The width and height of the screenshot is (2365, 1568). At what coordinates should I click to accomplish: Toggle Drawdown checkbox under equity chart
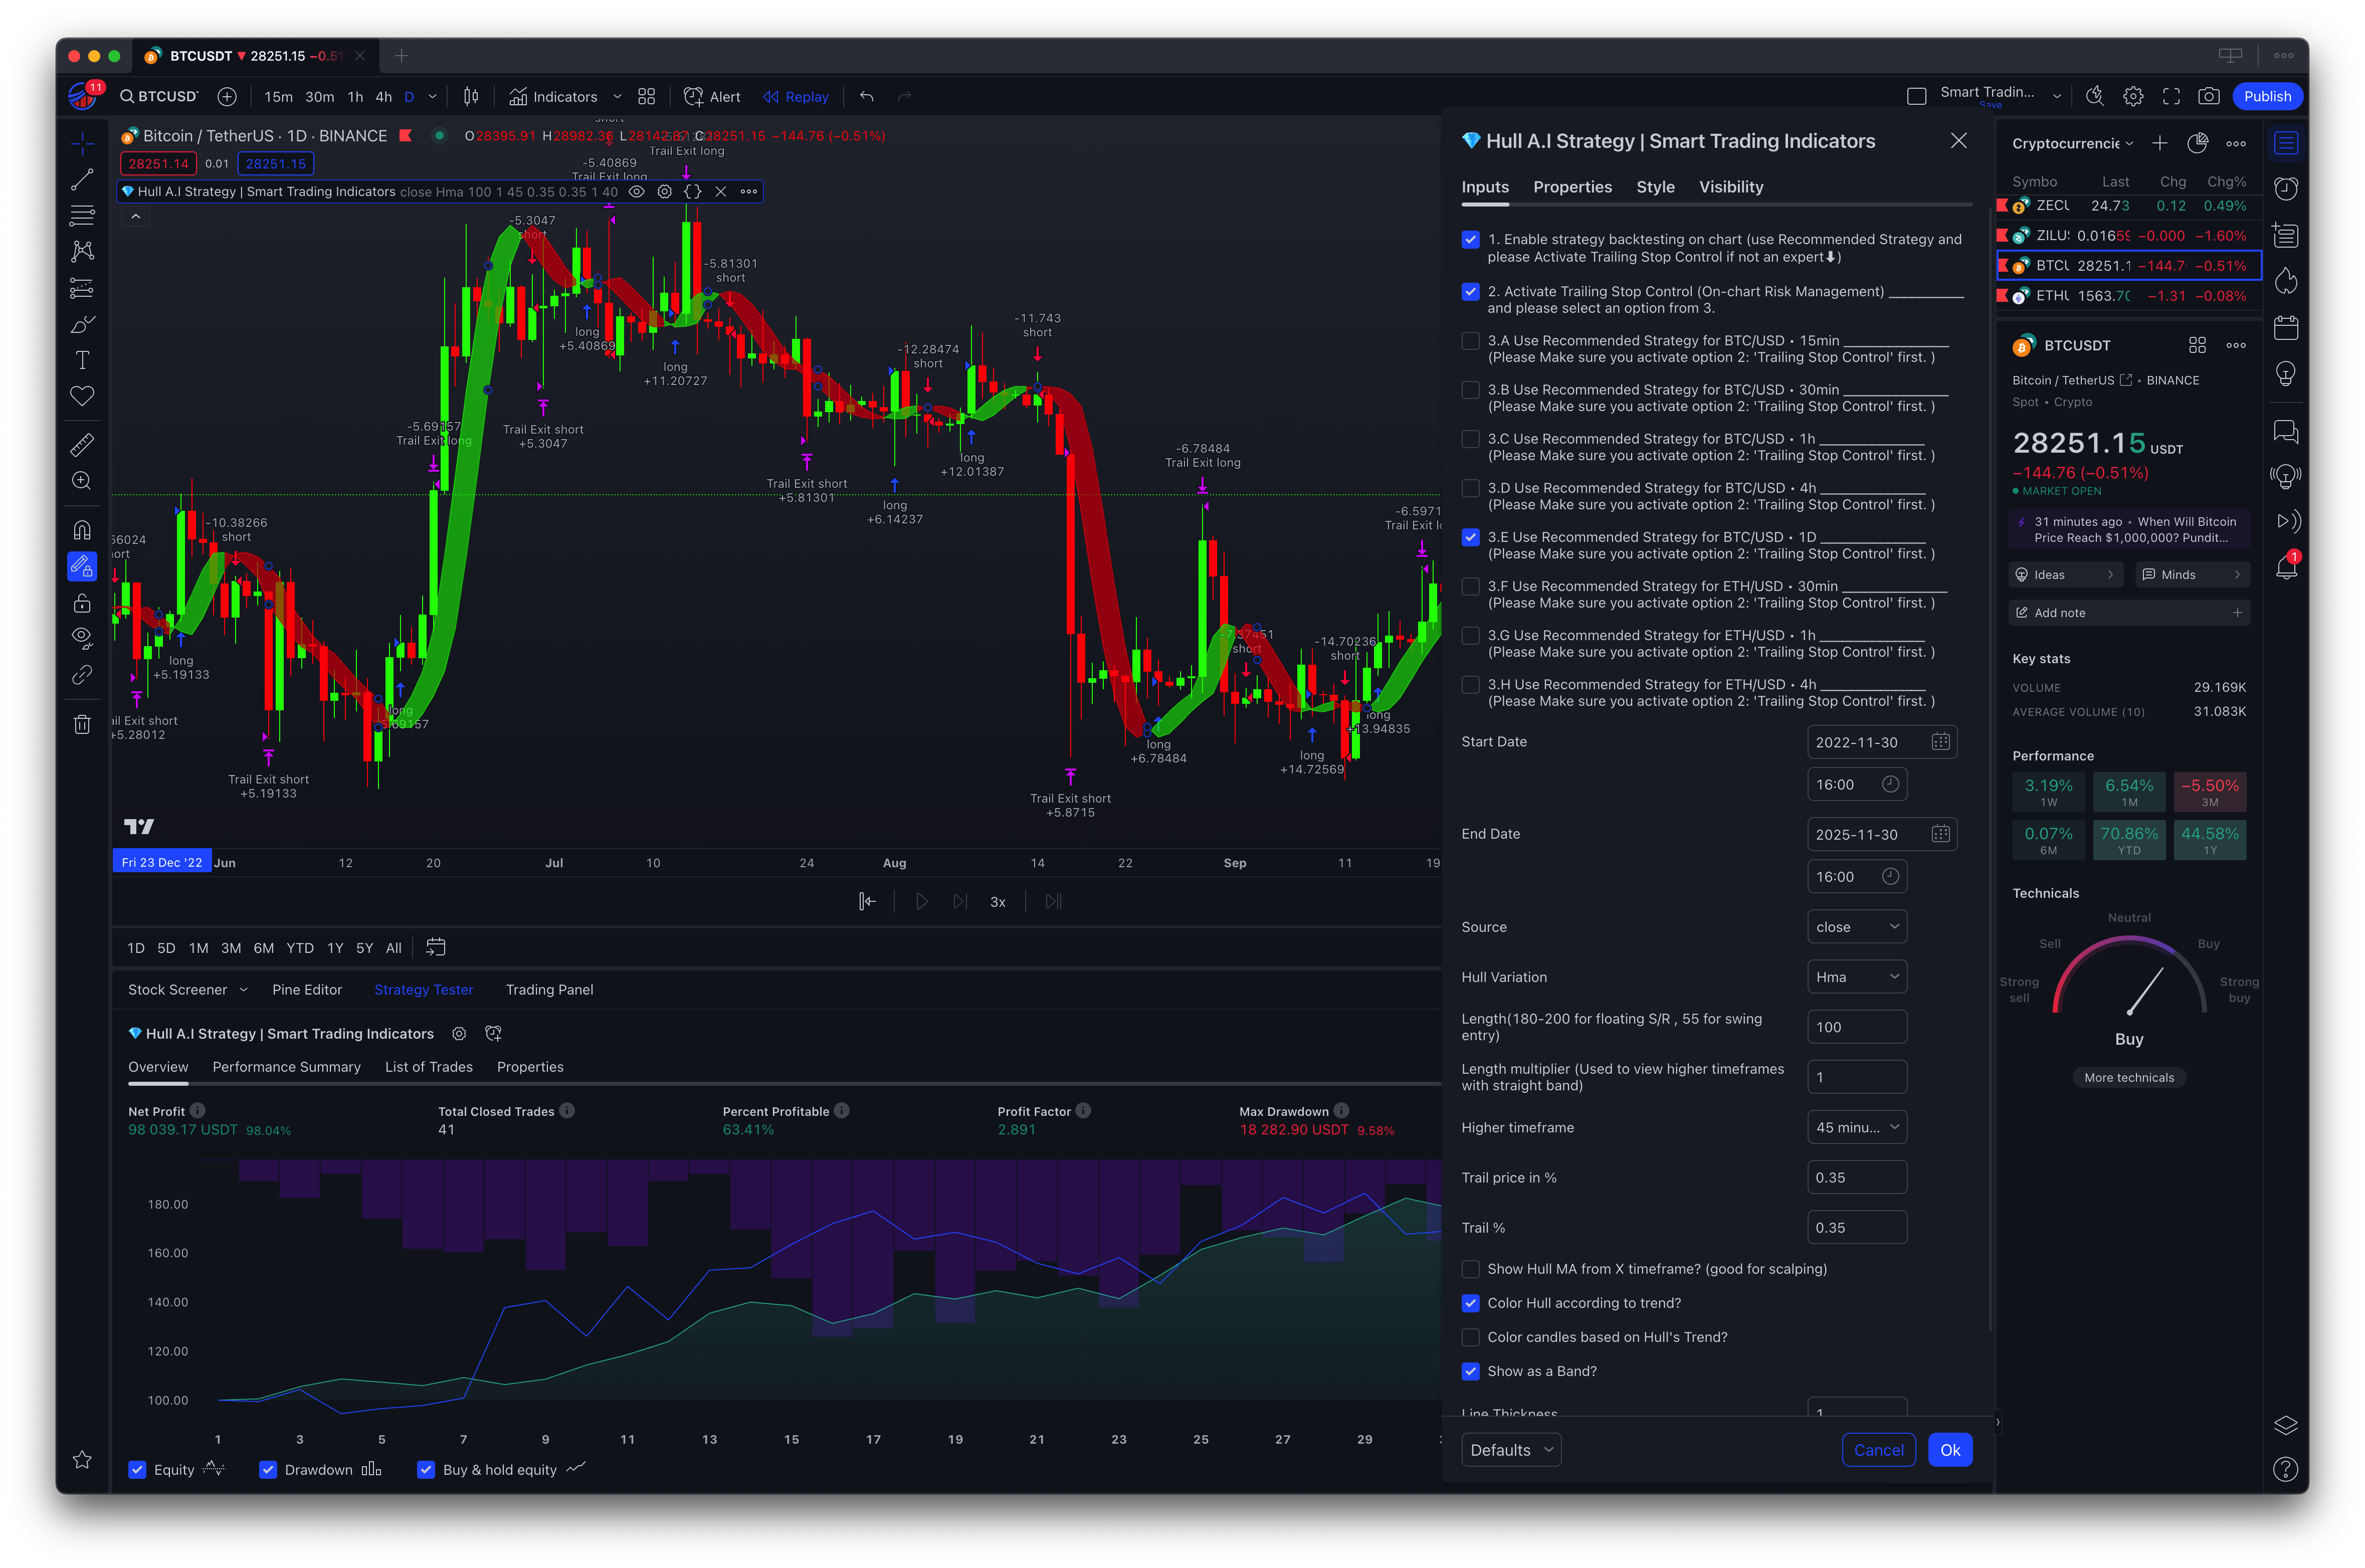(x=268, y=1469)
